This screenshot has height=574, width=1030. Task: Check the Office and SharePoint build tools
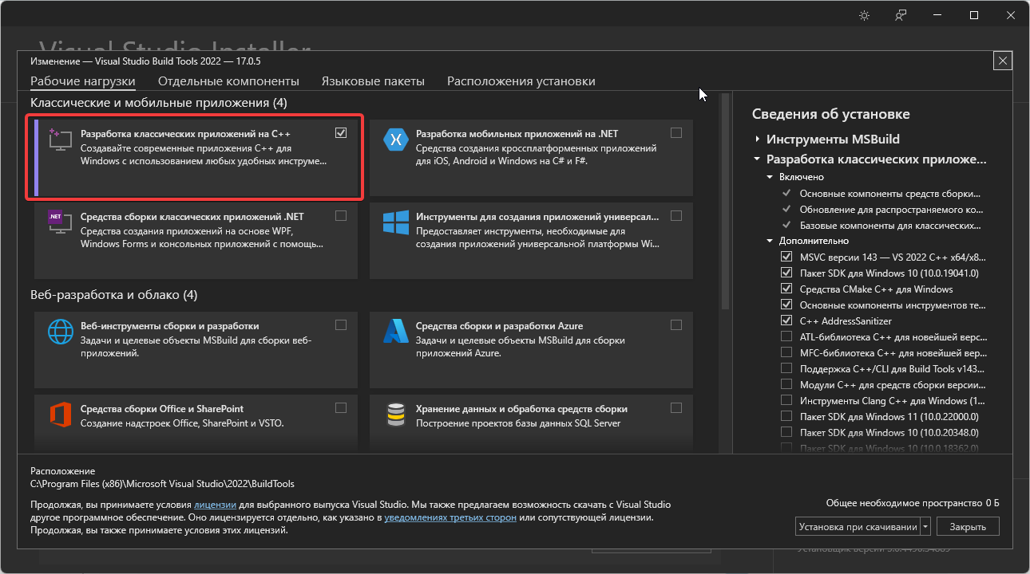click(x=341, y=408)
